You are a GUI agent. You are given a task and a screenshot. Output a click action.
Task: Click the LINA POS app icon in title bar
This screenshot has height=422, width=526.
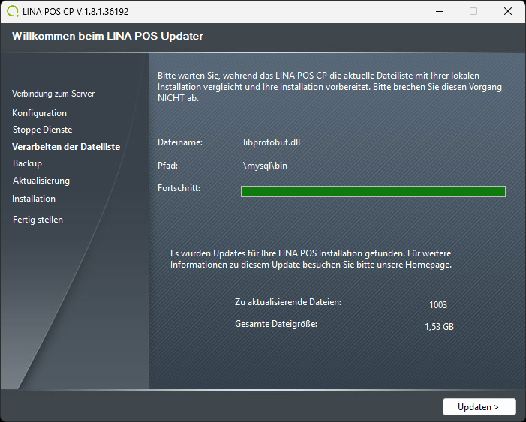coord(13,11)
